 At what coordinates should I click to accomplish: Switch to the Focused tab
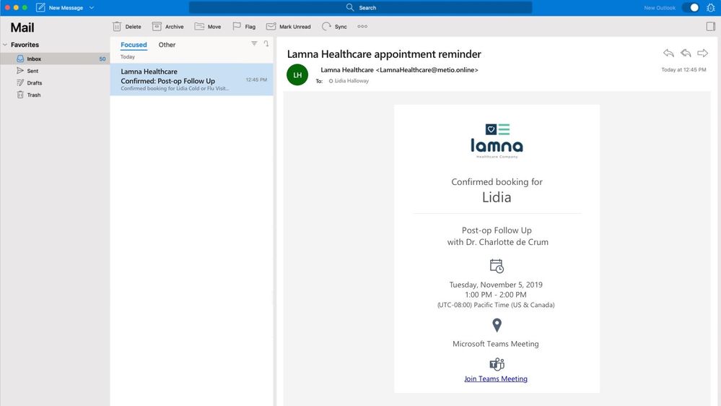[x=134, y=45]
